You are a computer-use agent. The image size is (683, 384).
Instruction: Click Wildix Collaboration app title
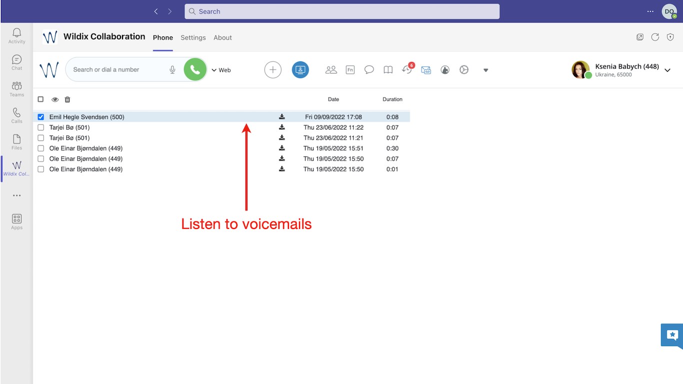click(104, 36)
